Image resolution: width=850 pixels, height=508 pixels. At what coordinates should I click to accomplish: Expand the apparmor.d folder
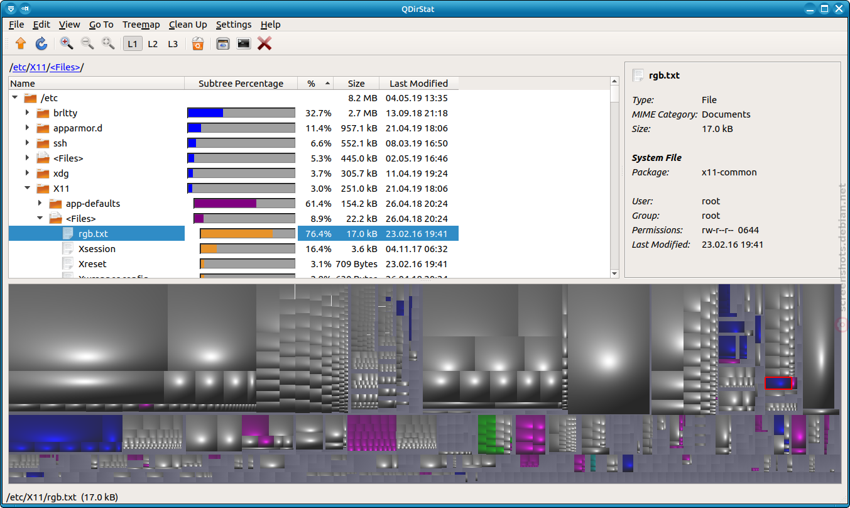coord(28,128)
